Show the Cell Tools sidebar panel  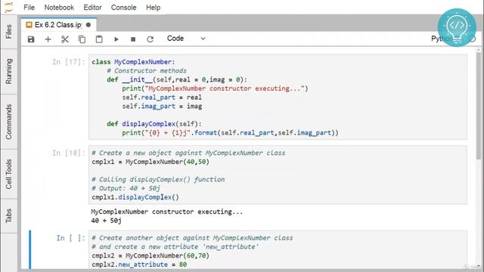[8, 174]
